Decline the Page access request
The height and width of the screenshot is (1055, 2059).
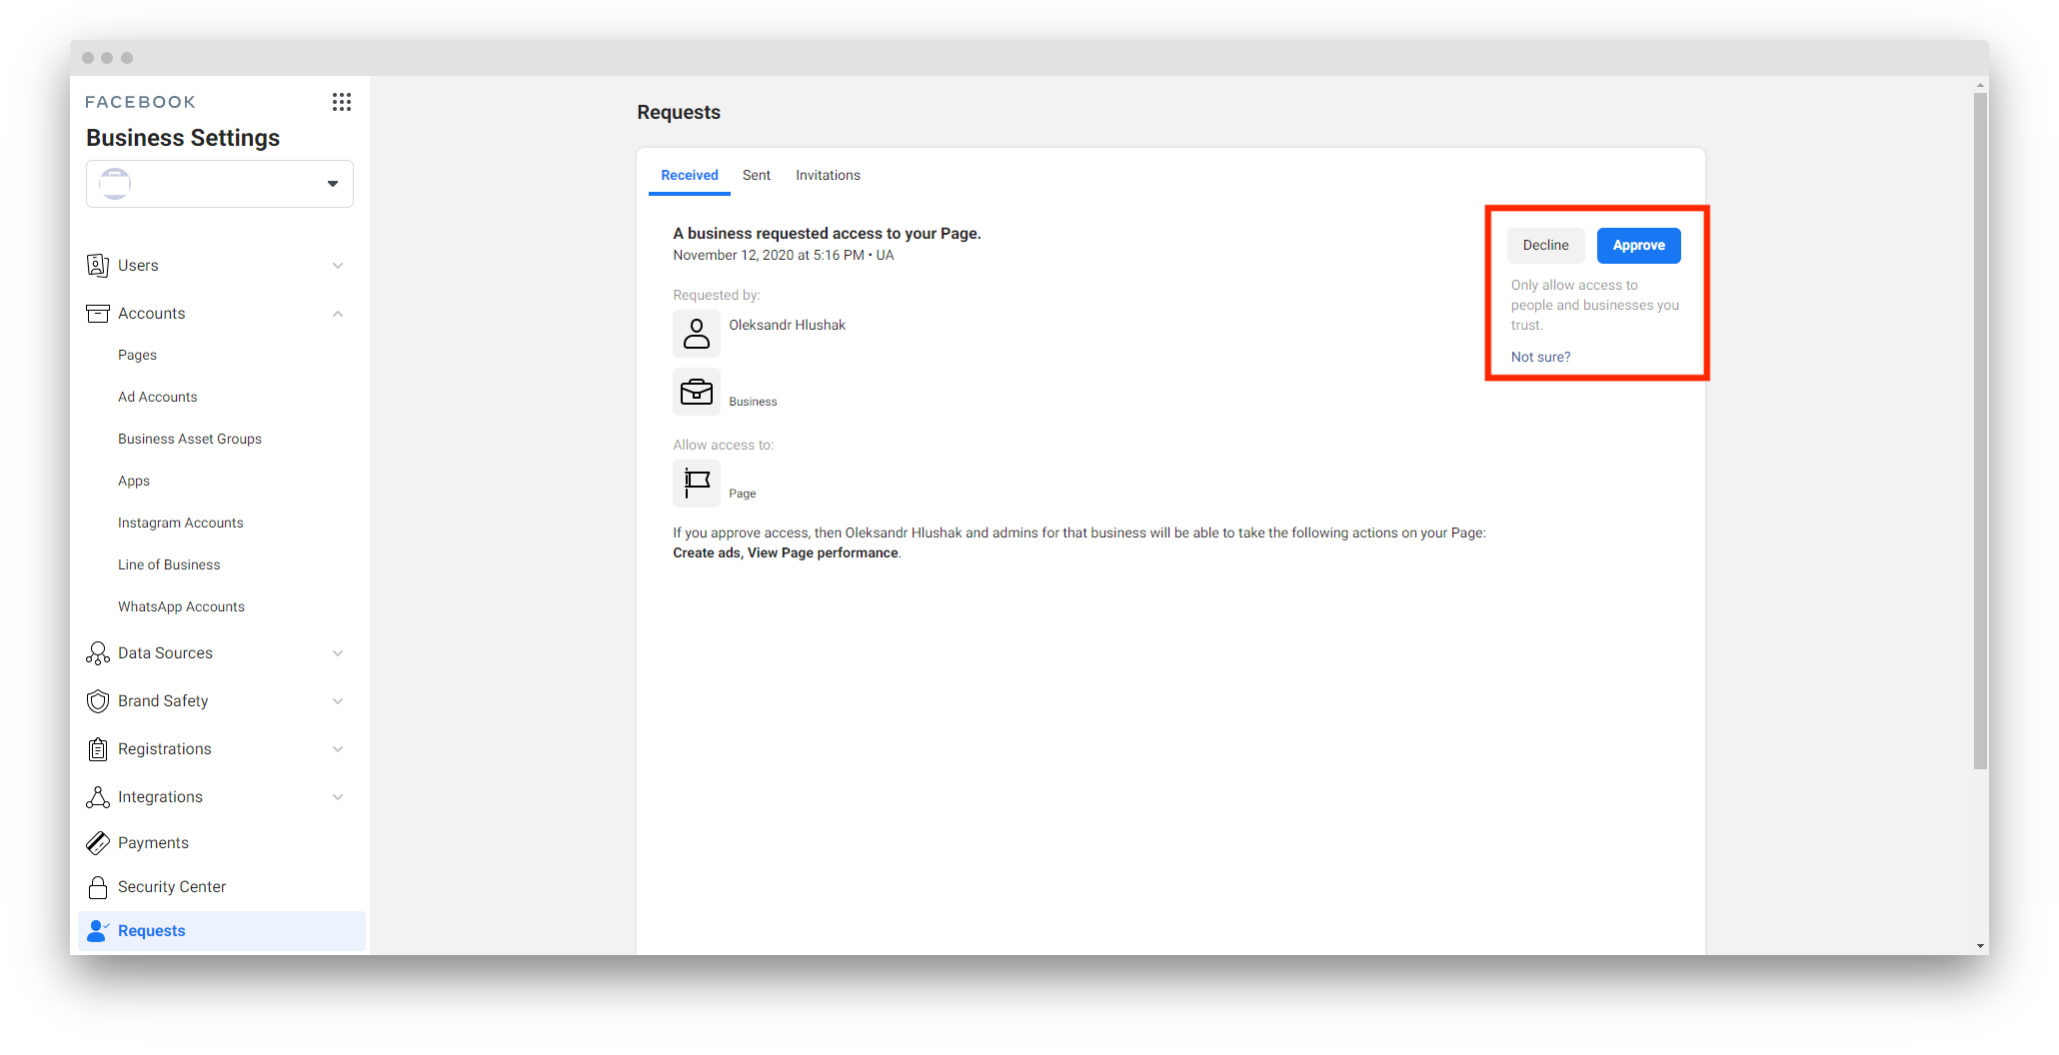1545,246
